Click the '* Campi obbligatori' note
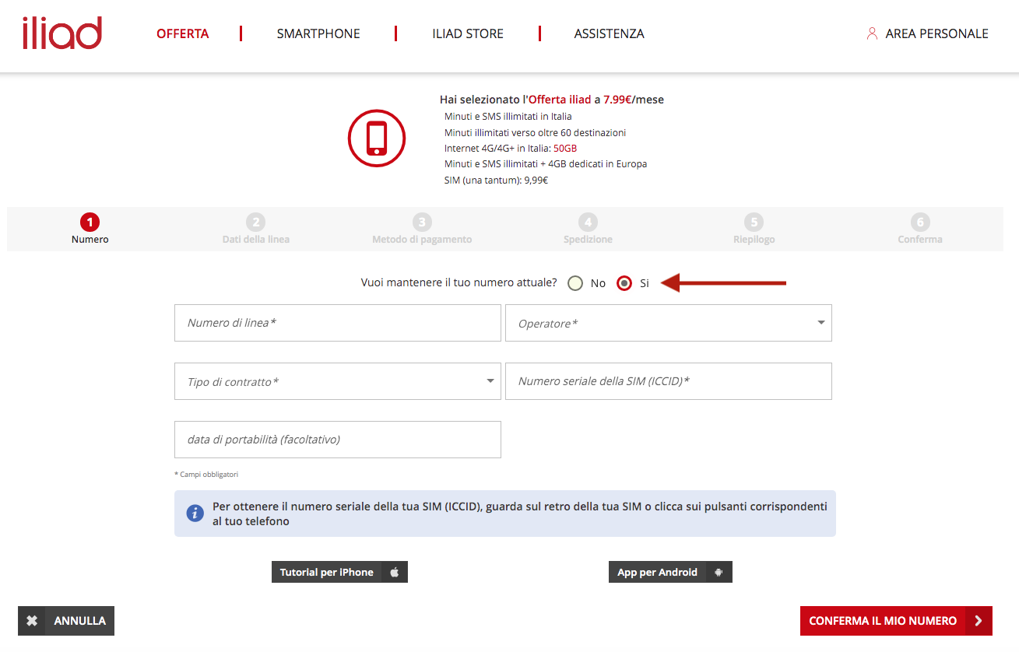Image resolution: width=1019 pixels, height=652 pixels. click(206, 475)
